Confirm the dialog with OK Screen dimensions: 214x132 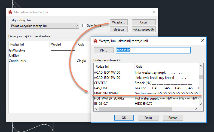[x=124, y=118]
